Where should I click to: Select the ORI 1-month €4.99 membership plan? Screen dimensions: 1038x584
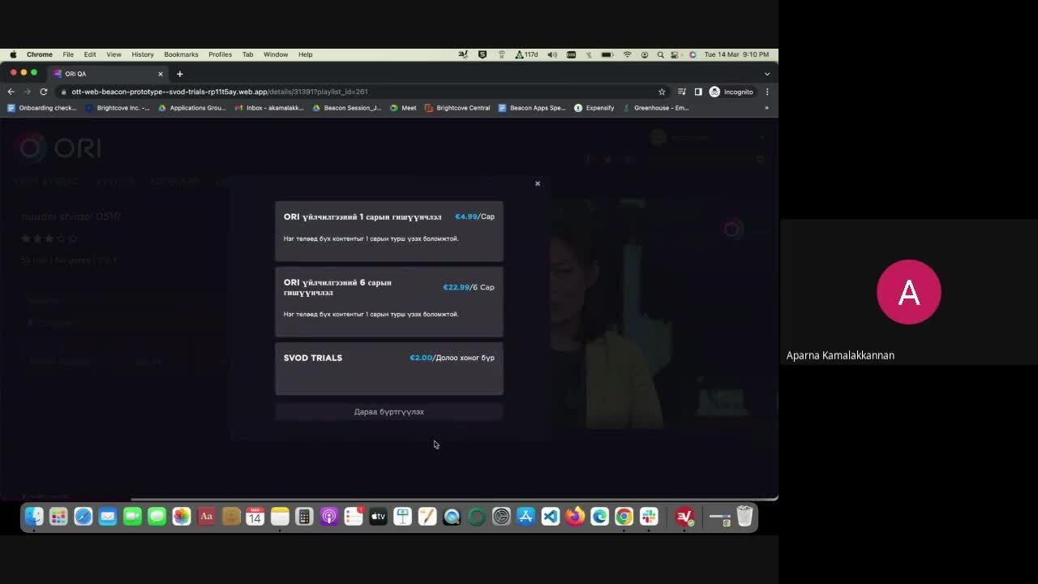(x=389, y=231)
